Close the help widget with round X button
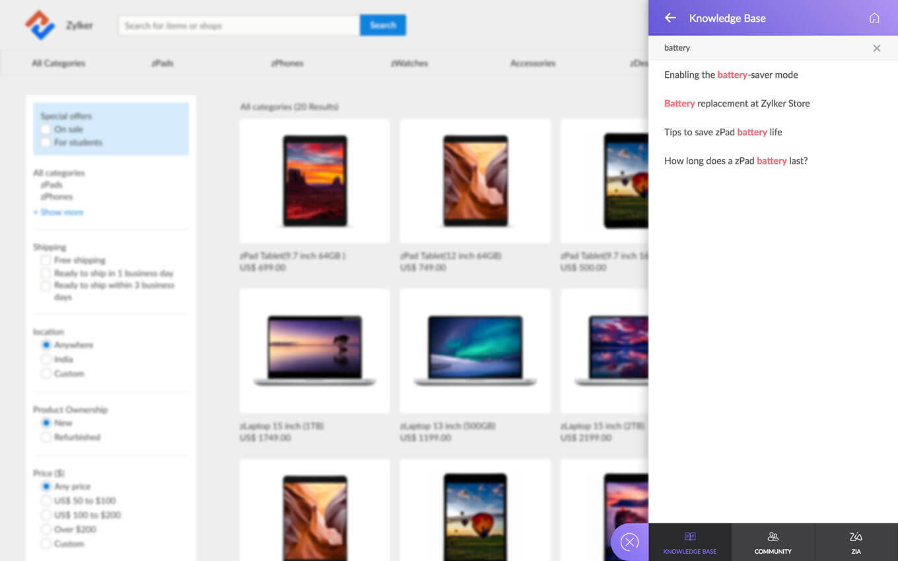Screen dimensions: 898x561 click(x=629, y=542)
